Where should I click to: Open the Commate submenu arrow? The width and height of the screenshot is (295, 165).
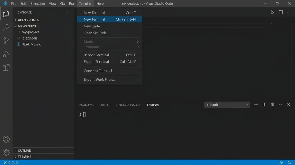(138, 47)
